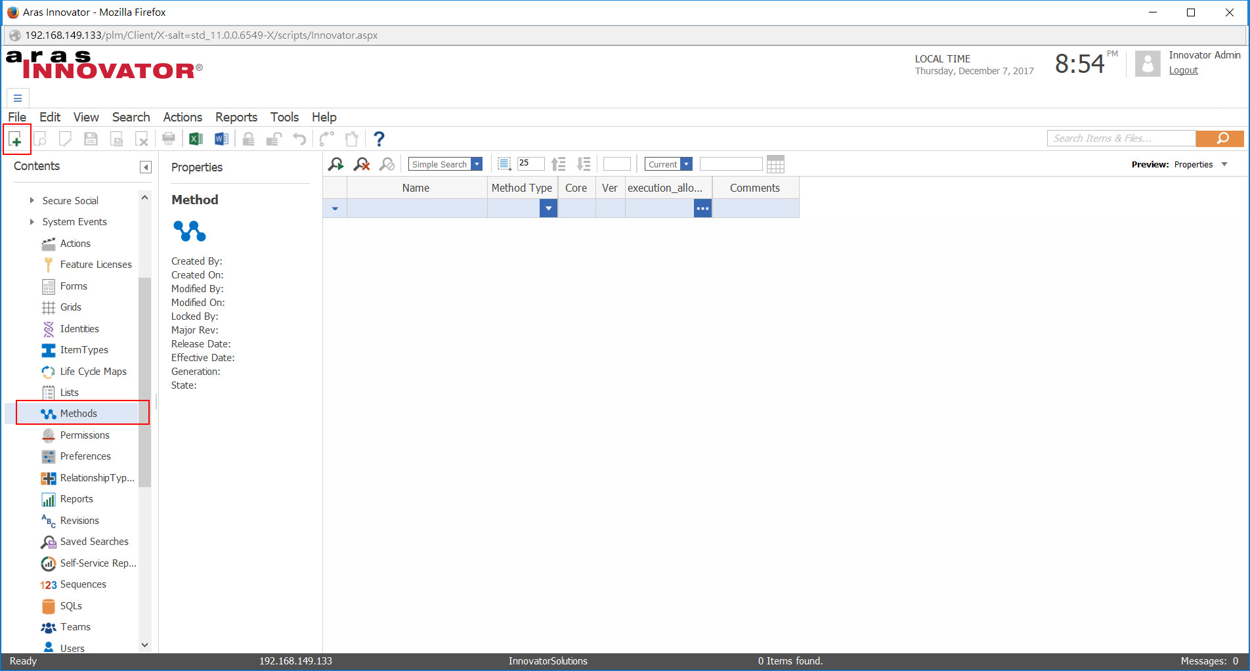This screenshot has height=671, width=1250.
Task: Open Preferences in Contents tree
Action: (x=85, y=456)
